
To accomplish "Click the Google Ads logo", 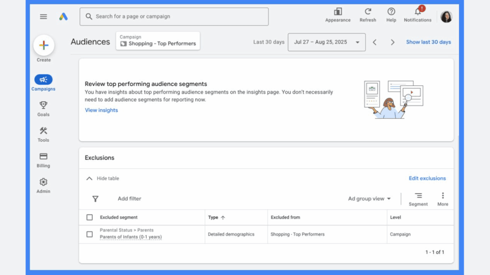I will (x=63, y=17).
